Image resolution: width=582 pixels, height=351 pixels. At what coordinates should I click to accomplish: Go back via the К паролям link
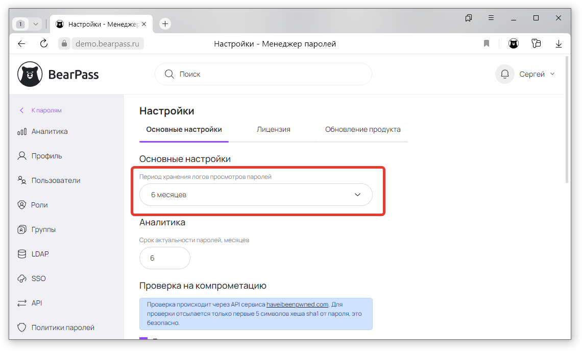tap(46, 110)
